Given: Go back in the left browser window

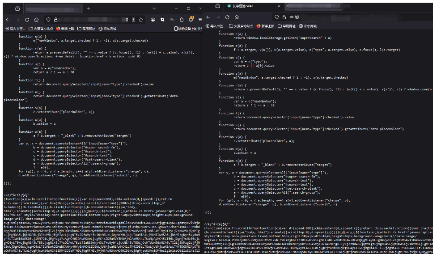Looking at the screenshot, I should [8, 20].
